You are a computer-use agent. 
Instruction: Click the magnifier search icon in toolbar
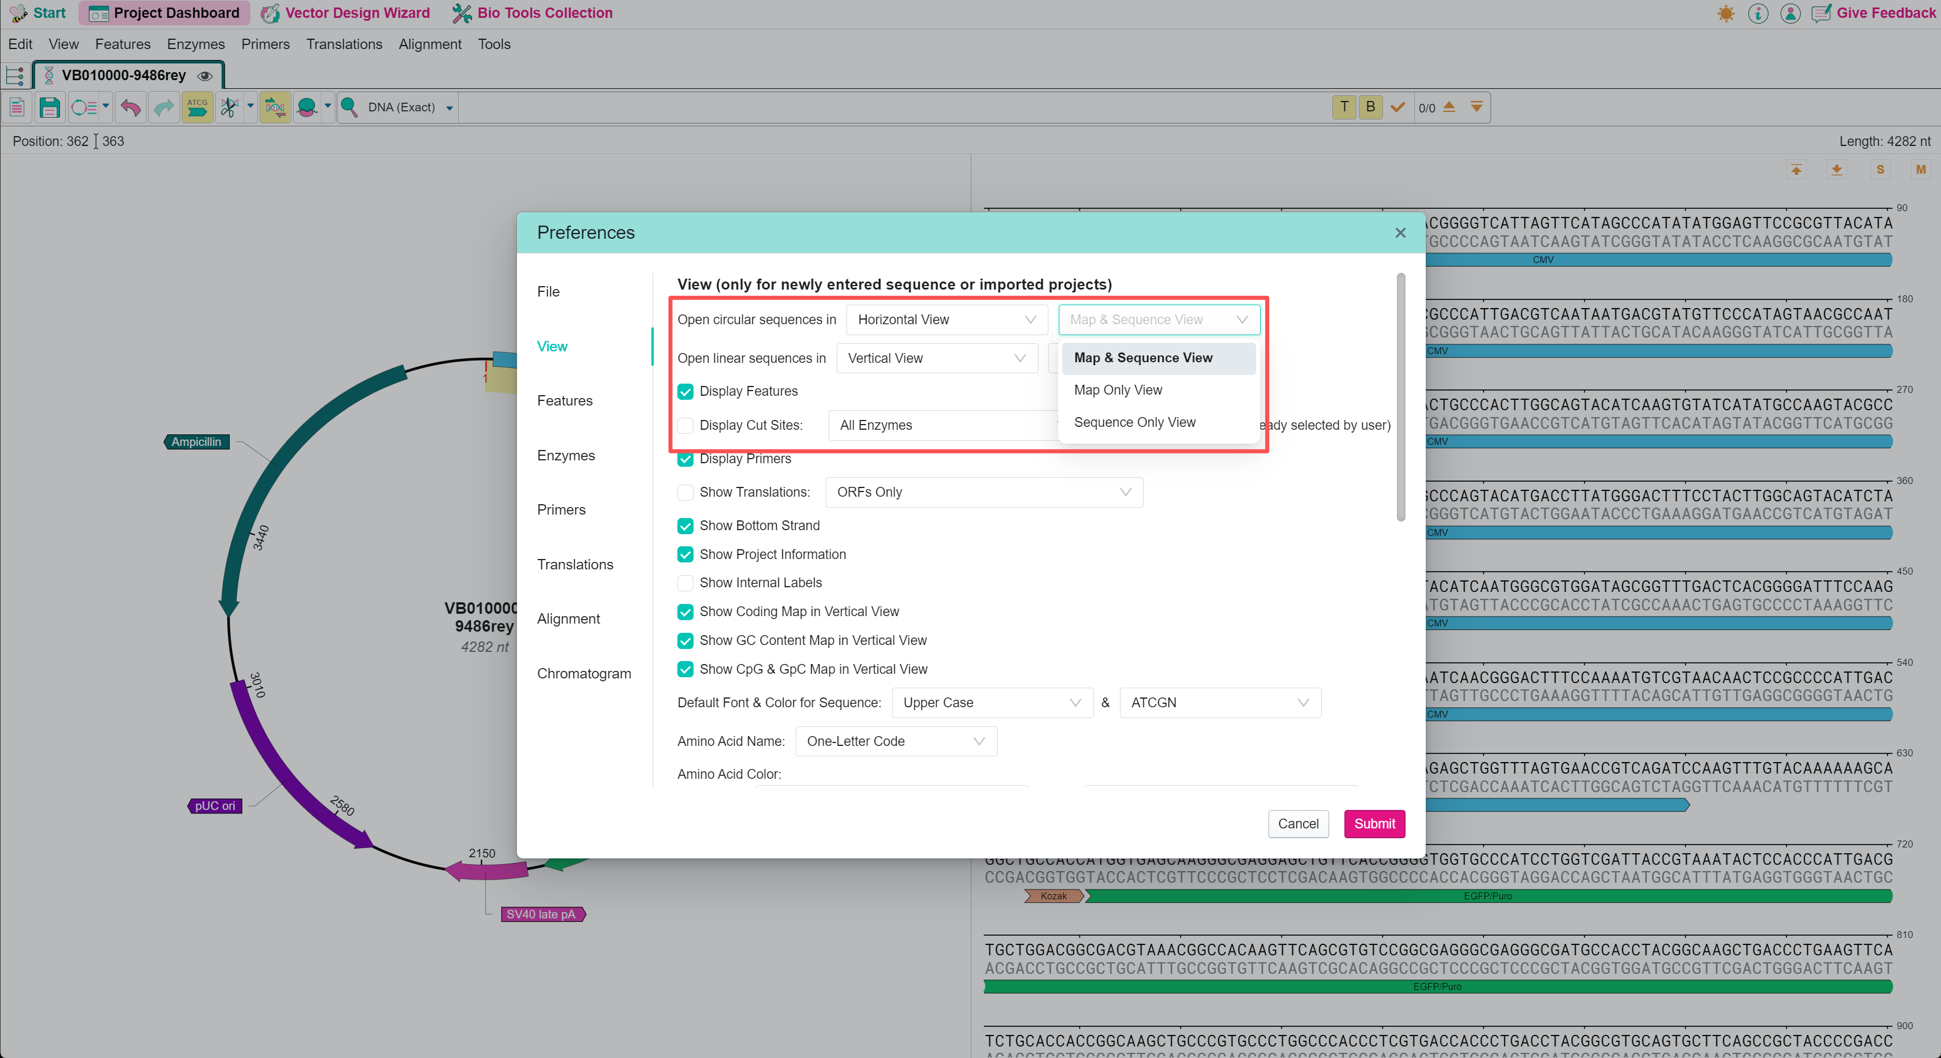[349, 108]
